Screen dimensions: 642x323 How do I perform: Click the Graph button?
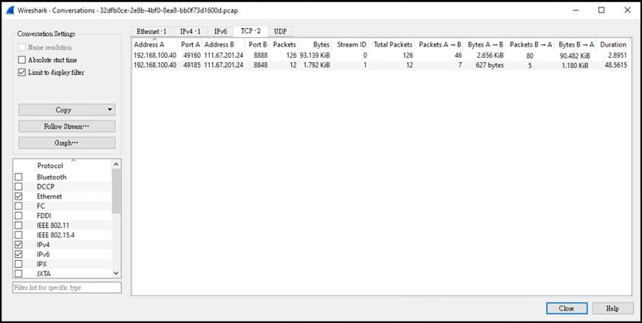pyautogui.click(x=66, y=143)
